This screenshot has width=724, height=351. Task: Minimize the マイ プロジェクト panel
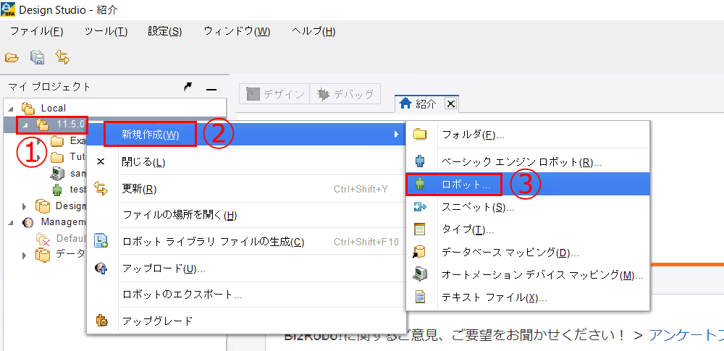[x=211, y=89]
